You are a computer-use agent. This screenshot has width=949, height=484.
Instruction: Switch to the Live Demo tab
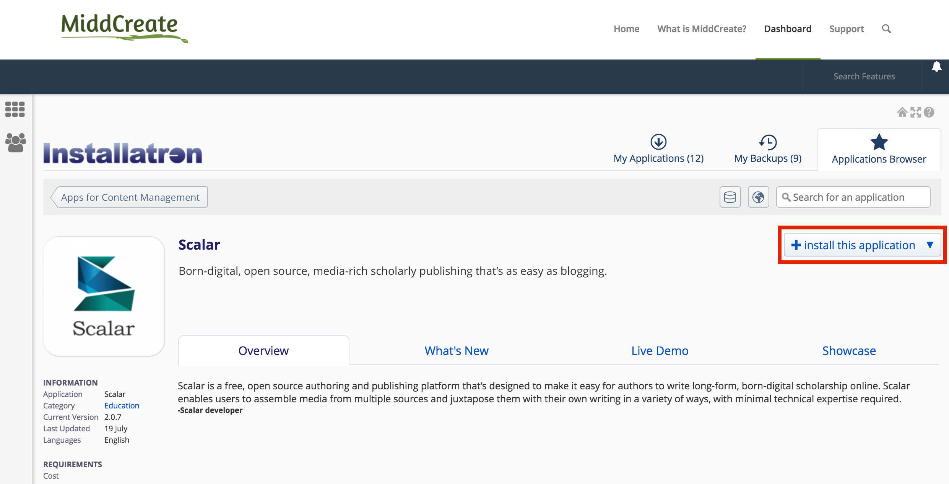click(660, 350)
